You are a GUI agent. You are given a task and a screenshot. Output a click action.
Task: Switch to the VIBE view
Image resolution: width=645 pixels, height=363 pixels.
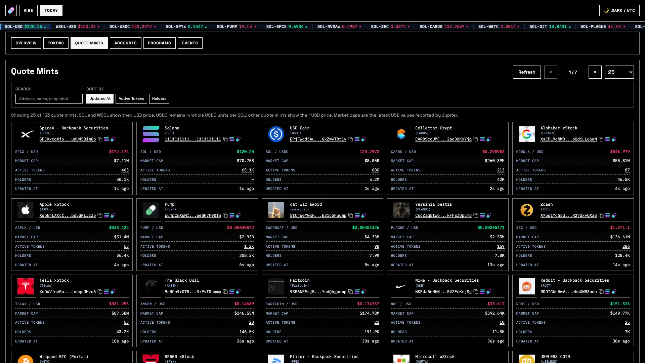[x=28, y=10]
